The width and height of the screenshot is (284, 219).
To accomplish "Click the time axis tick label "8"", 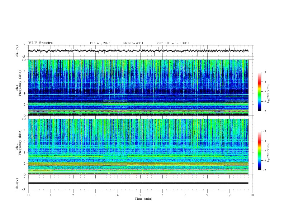I will coord(207,195).
